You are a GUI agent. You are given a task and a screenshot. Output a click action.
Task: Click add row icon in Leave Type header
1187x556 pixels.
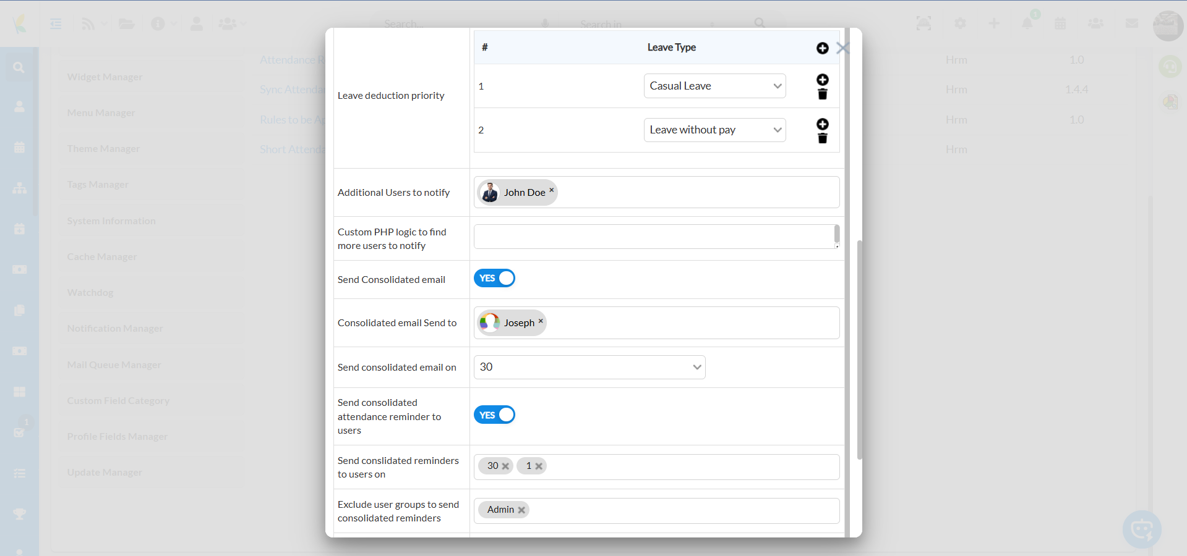pos(822,48)
